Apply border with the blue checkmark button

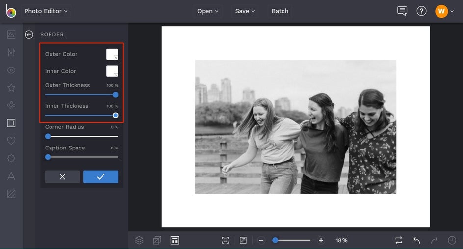[101, 177]
